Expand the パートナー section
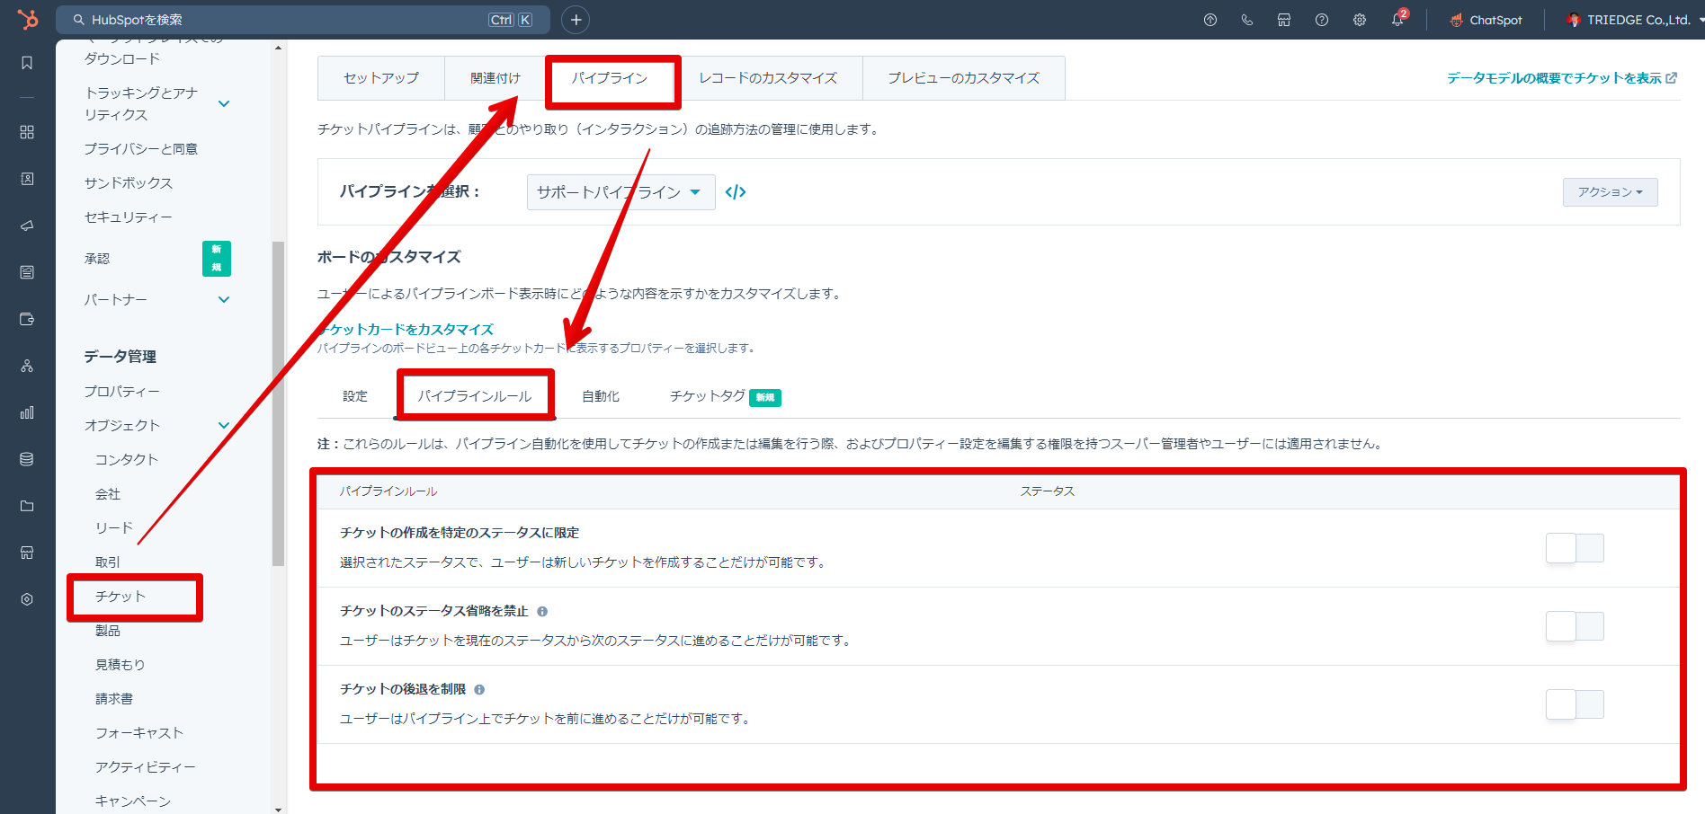The image size is (1705, 814). click(224, 299)
